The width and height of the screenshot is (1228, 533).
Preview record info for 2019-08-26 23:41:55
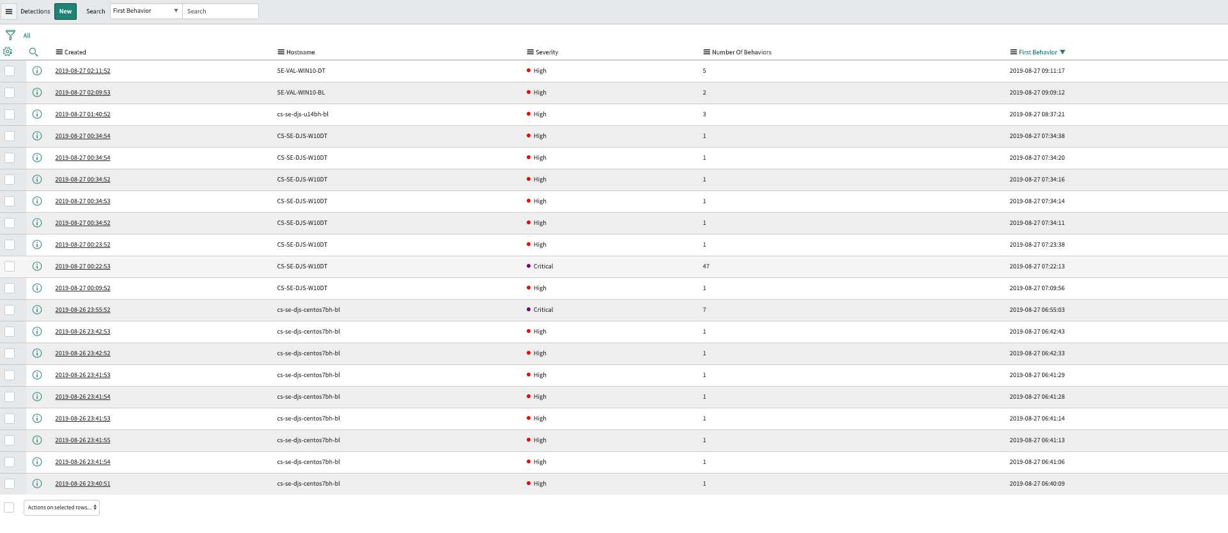tap(37, 440)
